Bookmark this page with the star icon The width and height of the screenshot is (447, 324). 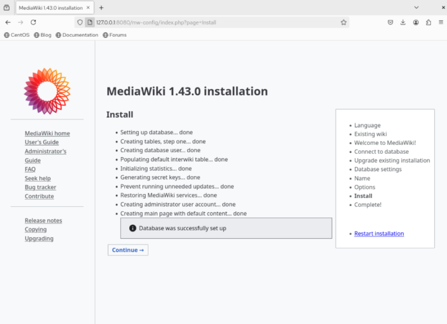click(343, 22)
